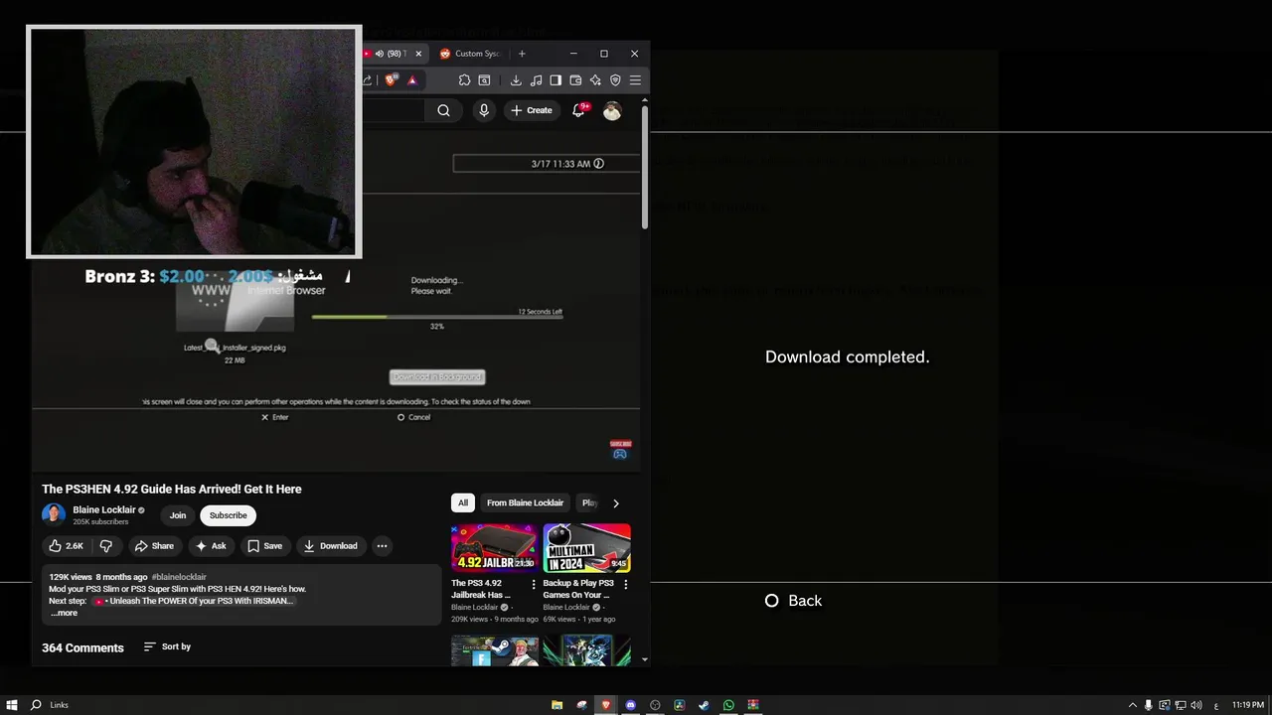Image resolution: width=1272 pixels, height=715 pixels.
Task: Switch to the 'Custom Sysc' Reddit tab
Action: (x=471, y=54)
